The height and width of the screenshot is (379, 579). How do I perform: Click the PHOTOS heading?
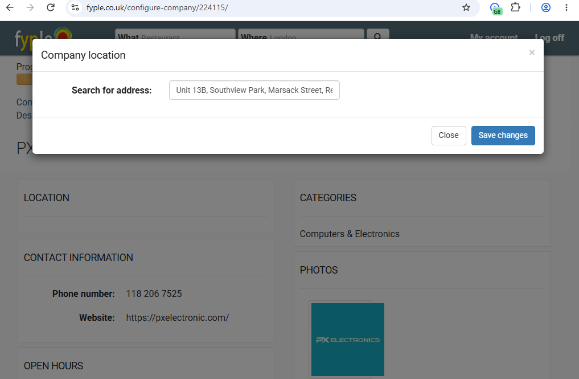pyautogui.click(x=319, y=270)
